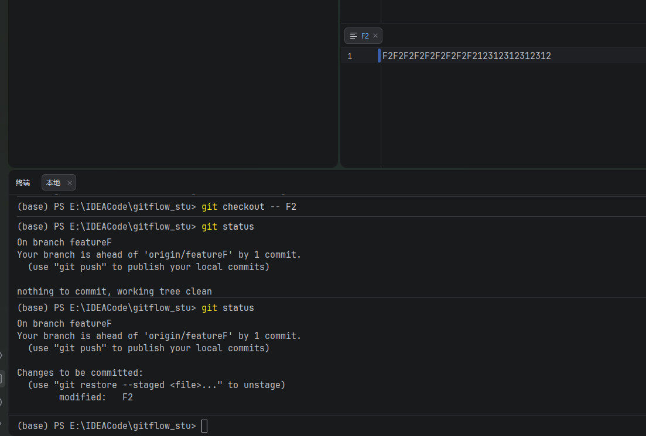The height and width of the screenshot is (436, 646).
Task: Click line number 1 in the editor gutter
Action: tap(350, 56)
